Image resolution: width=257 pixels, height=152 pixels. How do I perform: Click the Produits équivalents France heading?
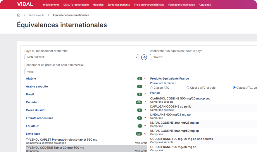[170, 78]
